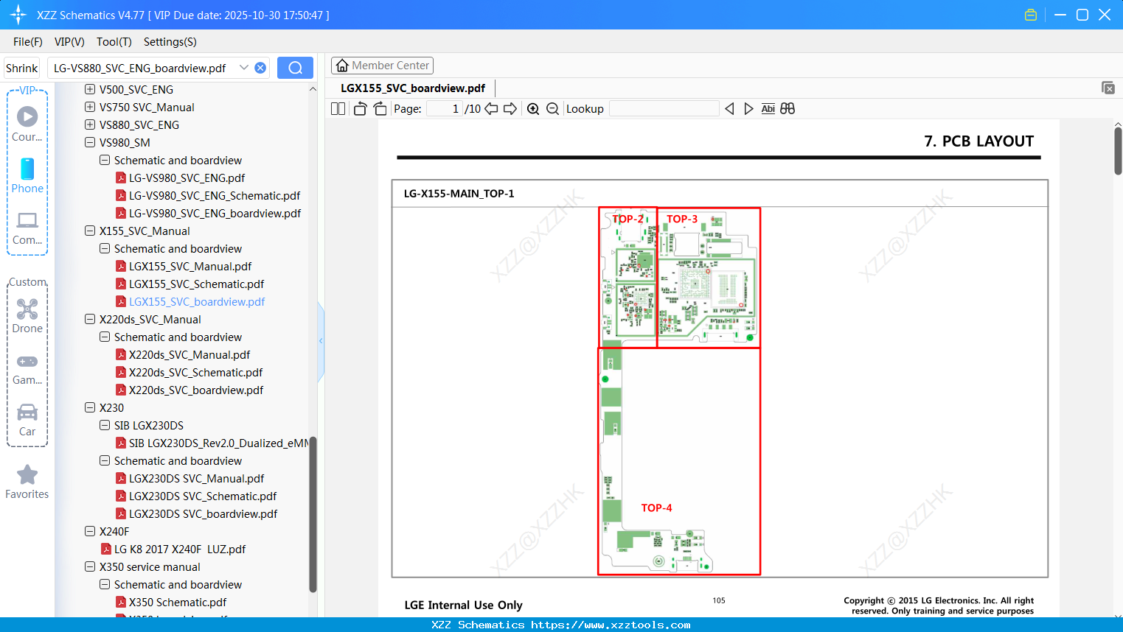Image resolution: width=1123 pixels, height=632 pixels.
Task: Open the Courses category
Action: pyautogui.click(x=27, y=124)
